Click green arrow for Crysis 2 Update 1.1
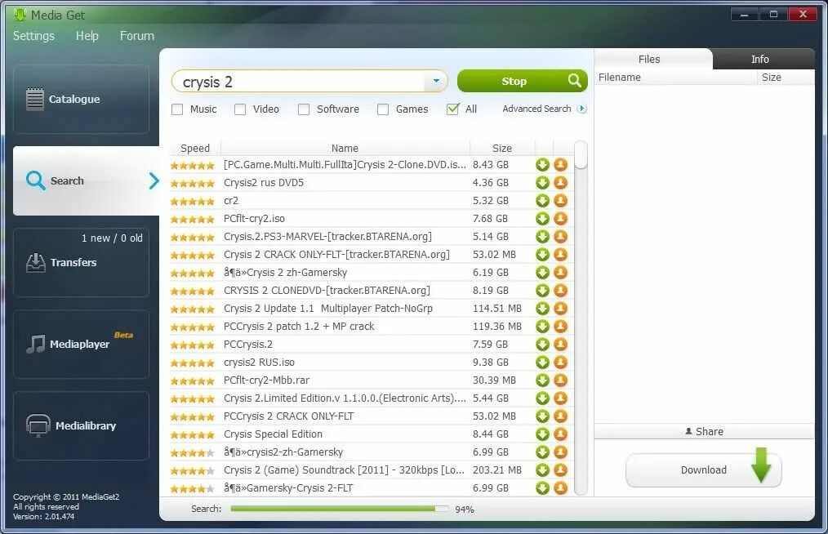Image resolution: width=828 pixels, height=534 pixels. (542, 309)
